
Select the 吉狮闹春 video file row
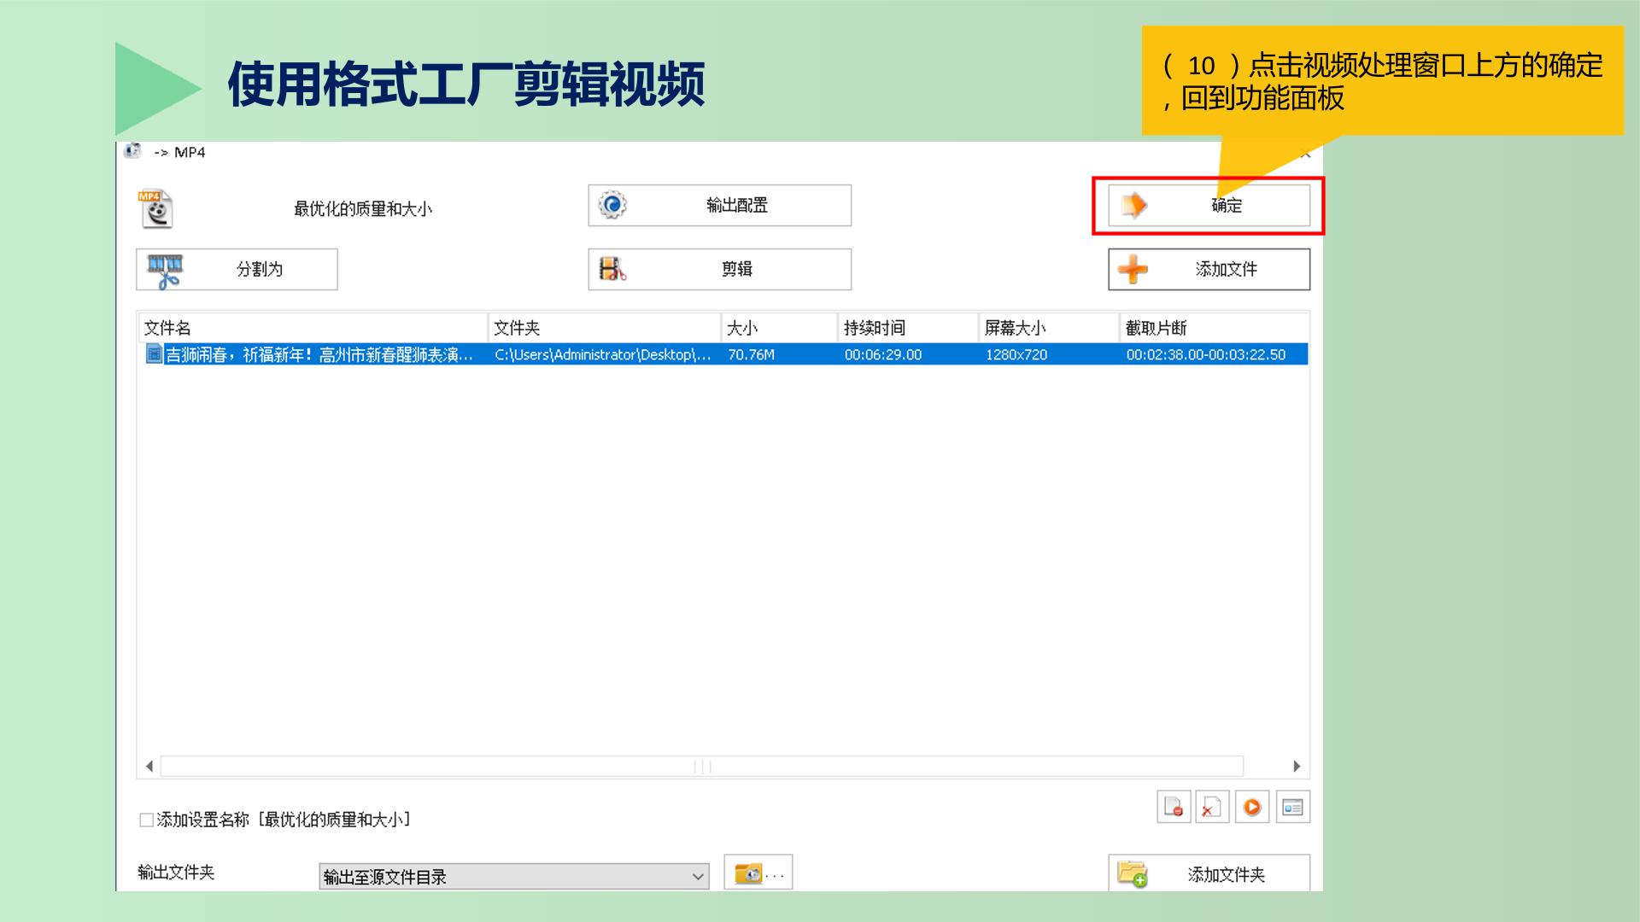723,354
